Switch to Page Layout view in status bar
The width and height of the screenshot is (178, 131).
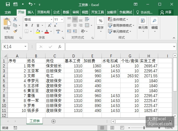point(112,128)
